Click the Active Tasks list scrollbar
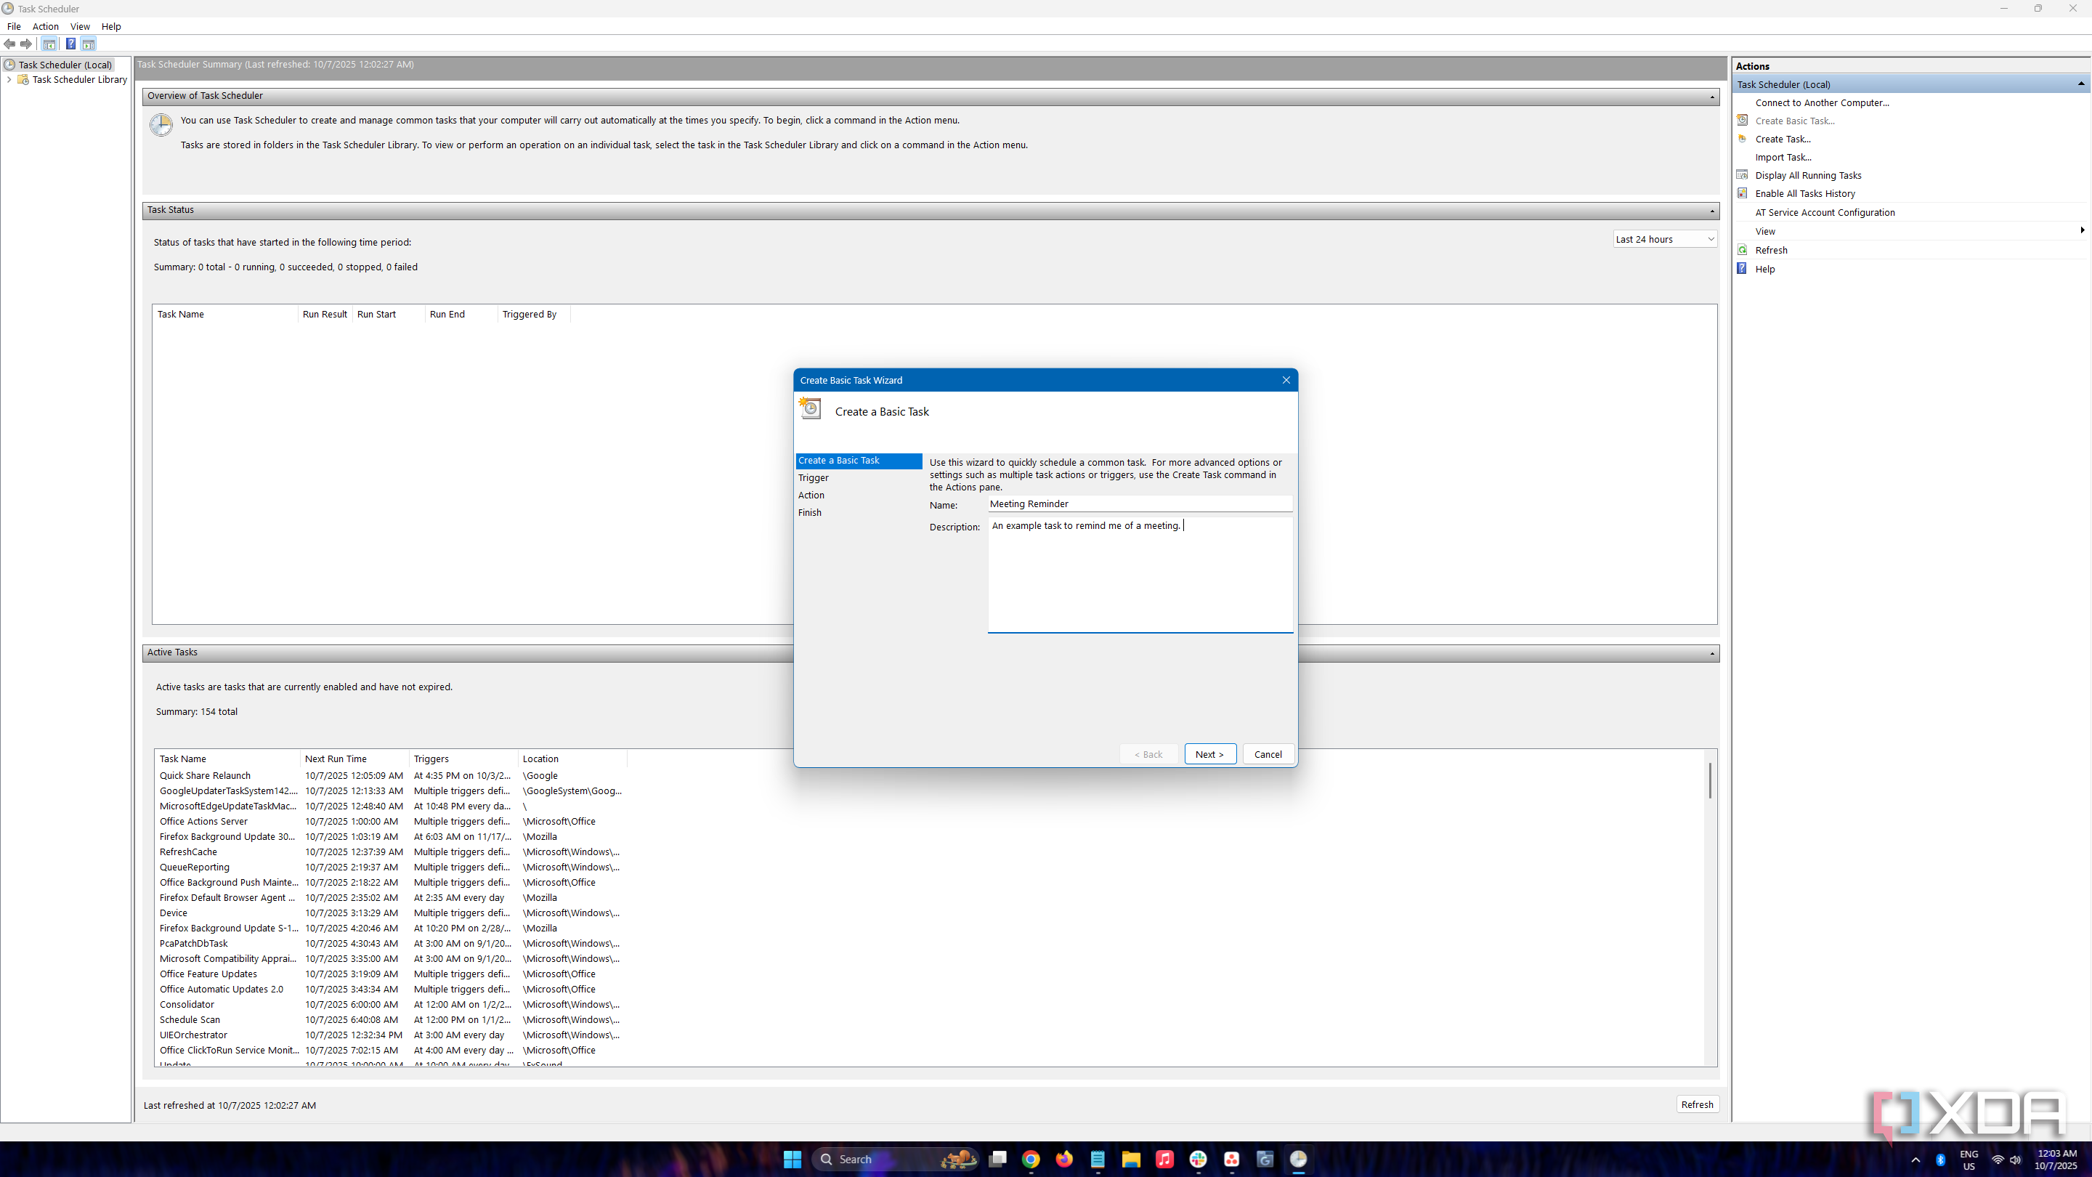 1709,780
